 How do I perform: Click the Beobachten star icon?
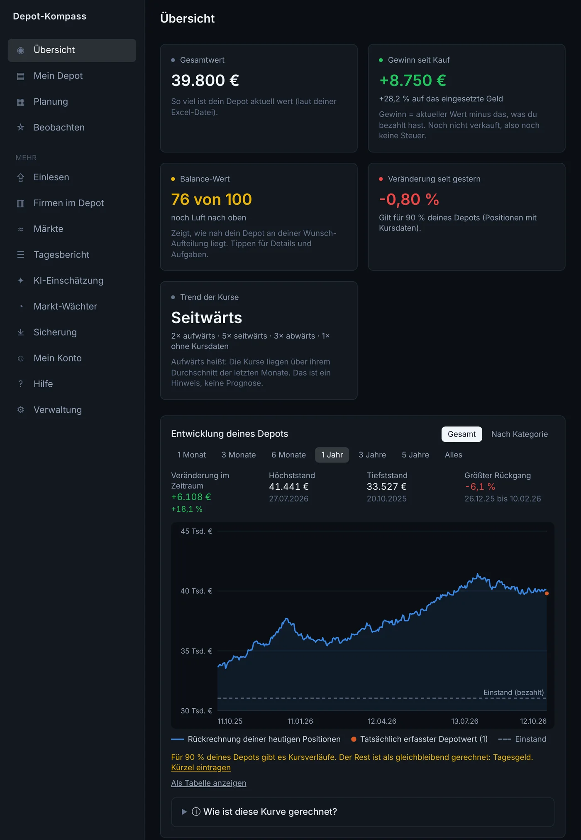(20, 128)
